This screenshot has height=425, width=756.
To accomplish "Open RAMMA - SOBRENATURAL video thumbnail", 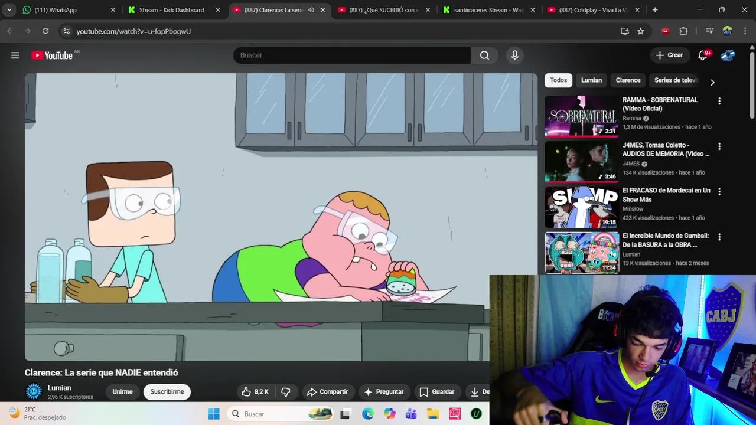I will pos(582,116).
